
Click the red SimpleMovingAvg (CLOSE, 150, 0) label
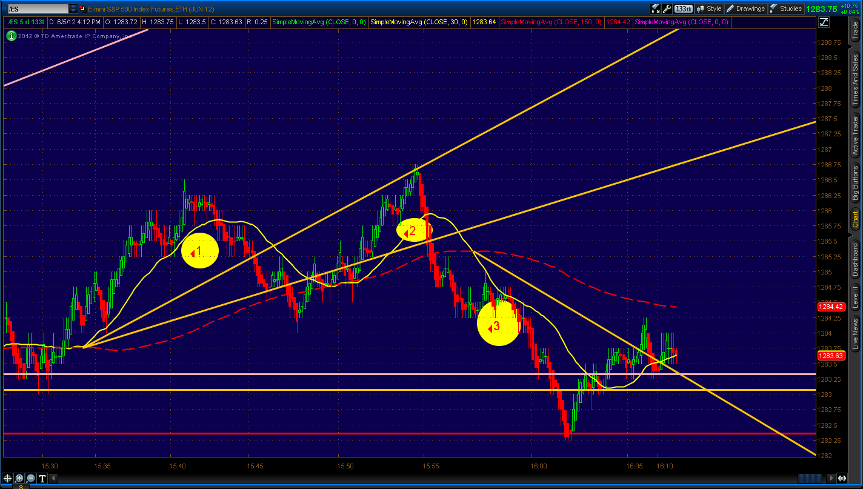(552, 22)
